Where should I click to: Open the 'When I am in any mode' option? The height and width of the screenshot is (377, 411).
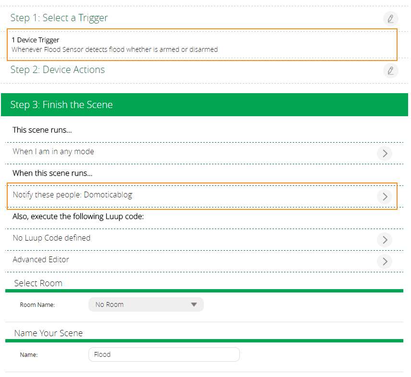(53, 152)
